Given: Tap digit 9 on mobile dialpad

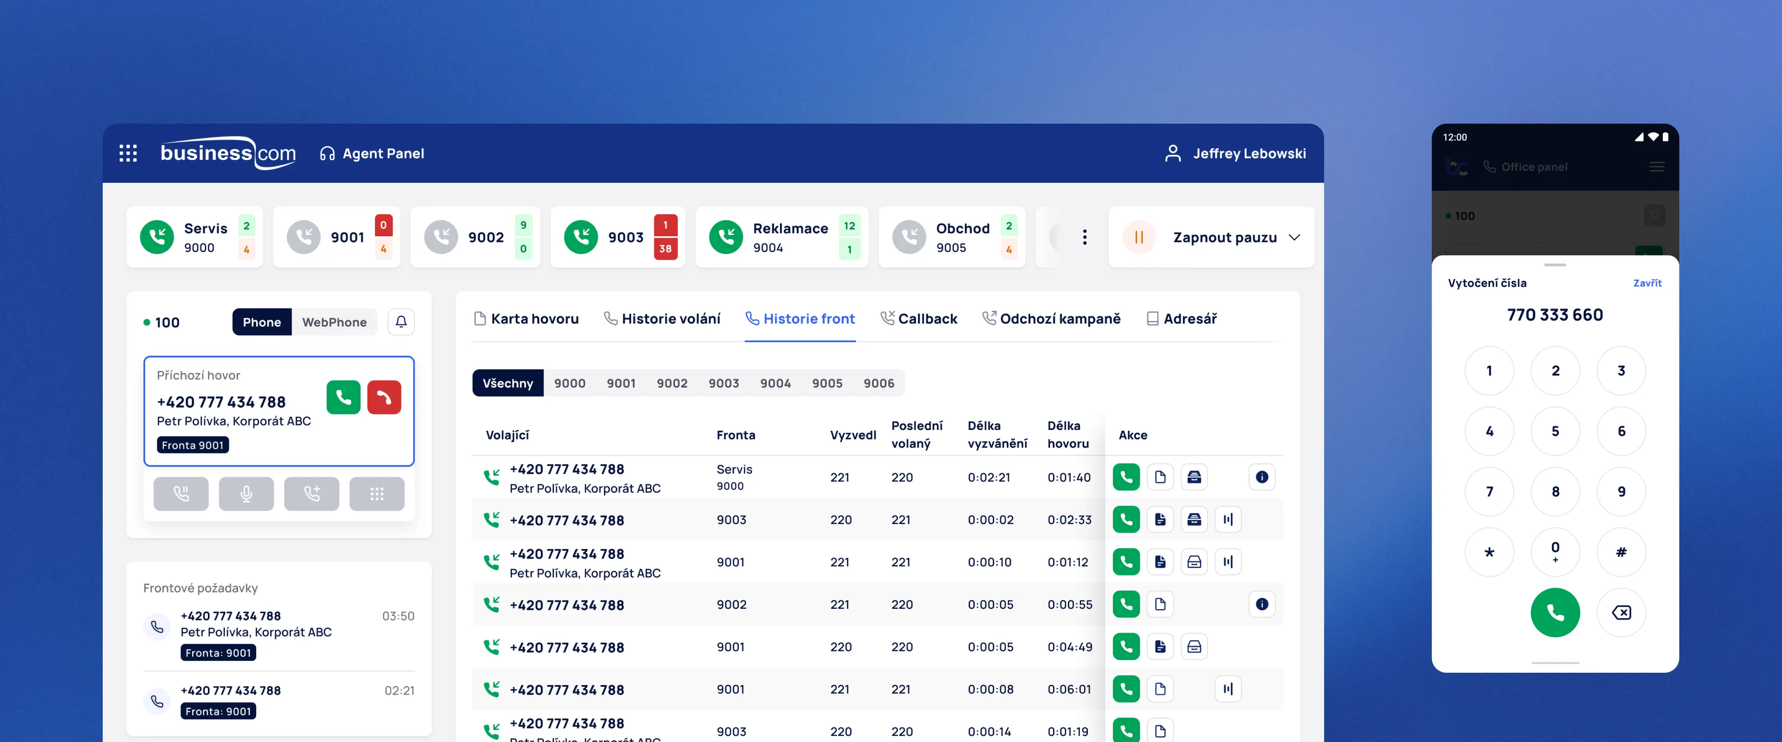Looking at the screenshot, I should (x=1621, y=492).
